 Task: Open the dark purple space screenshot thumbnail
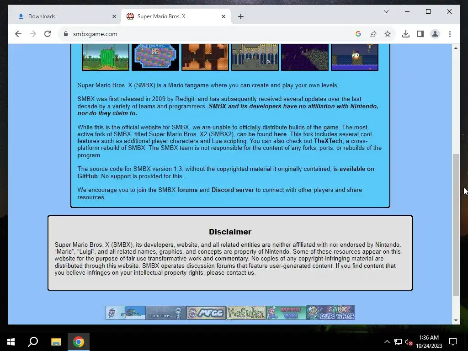[x=305, y=57]
